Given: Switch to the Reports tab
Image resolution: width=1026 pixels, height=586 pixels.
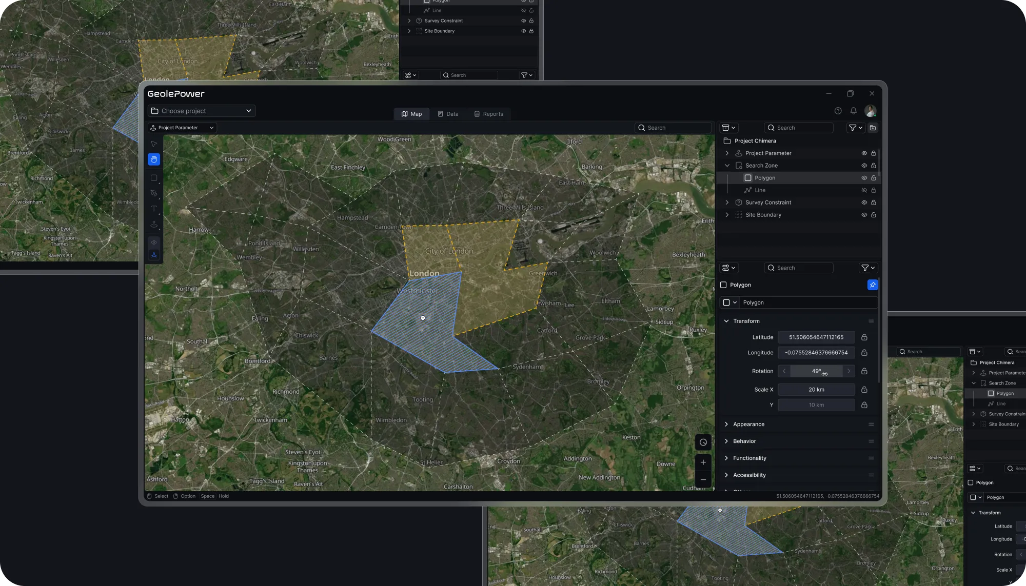Looking at the screenshot, I should tap(488, 114).
